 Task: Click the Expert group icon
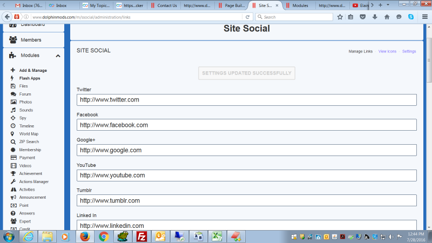13,221
